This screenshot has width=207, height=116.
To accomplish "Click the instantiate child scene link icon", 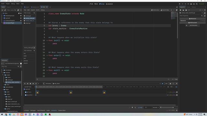I will (x=5, y=10).
